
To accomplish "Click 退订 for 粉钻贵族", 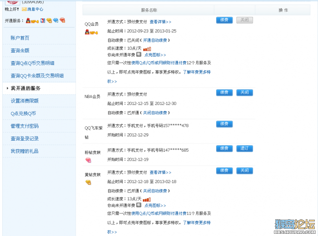I will pos(244,148).
